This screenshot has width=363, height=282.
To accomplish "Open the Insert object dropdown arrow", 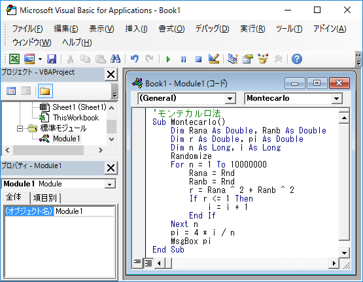I will tap(41, 59).
